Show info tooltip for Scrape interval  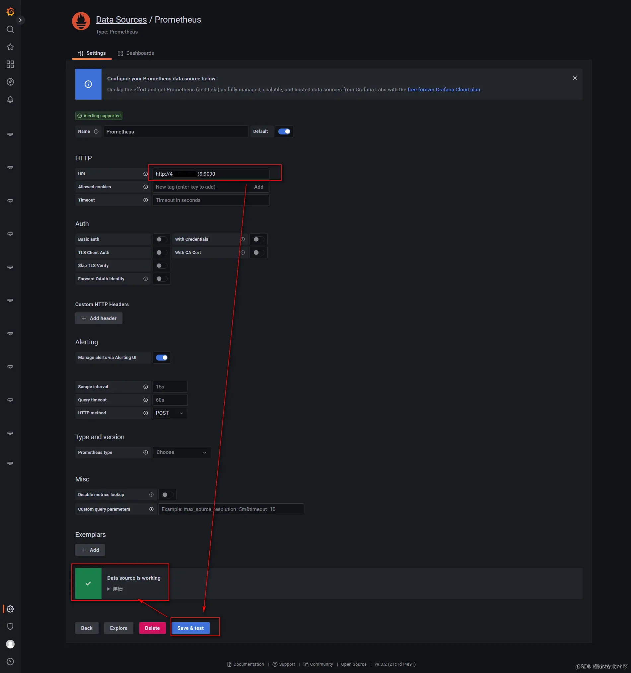(x=146, y=387)
